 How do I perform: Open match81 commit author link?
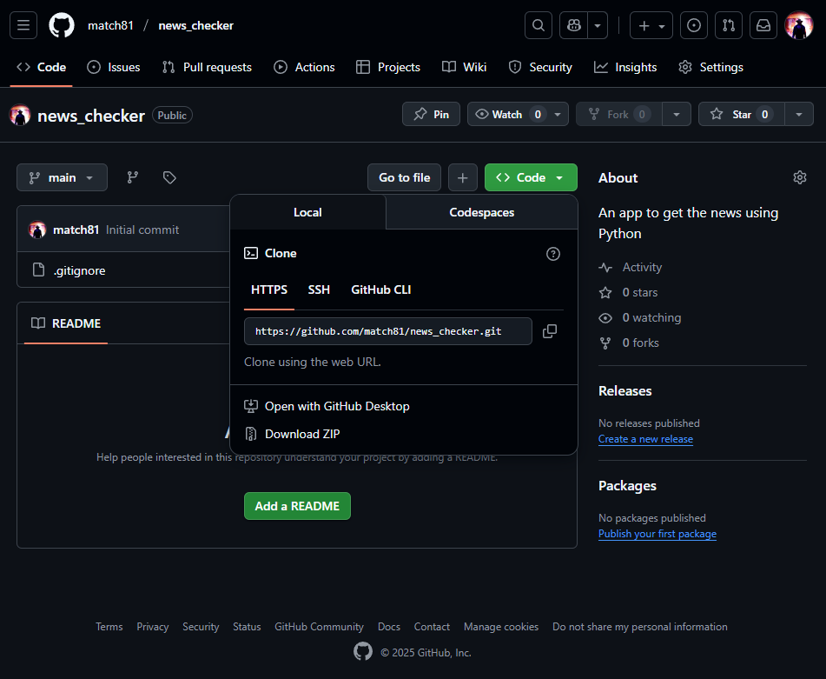[x=76, y=230]
